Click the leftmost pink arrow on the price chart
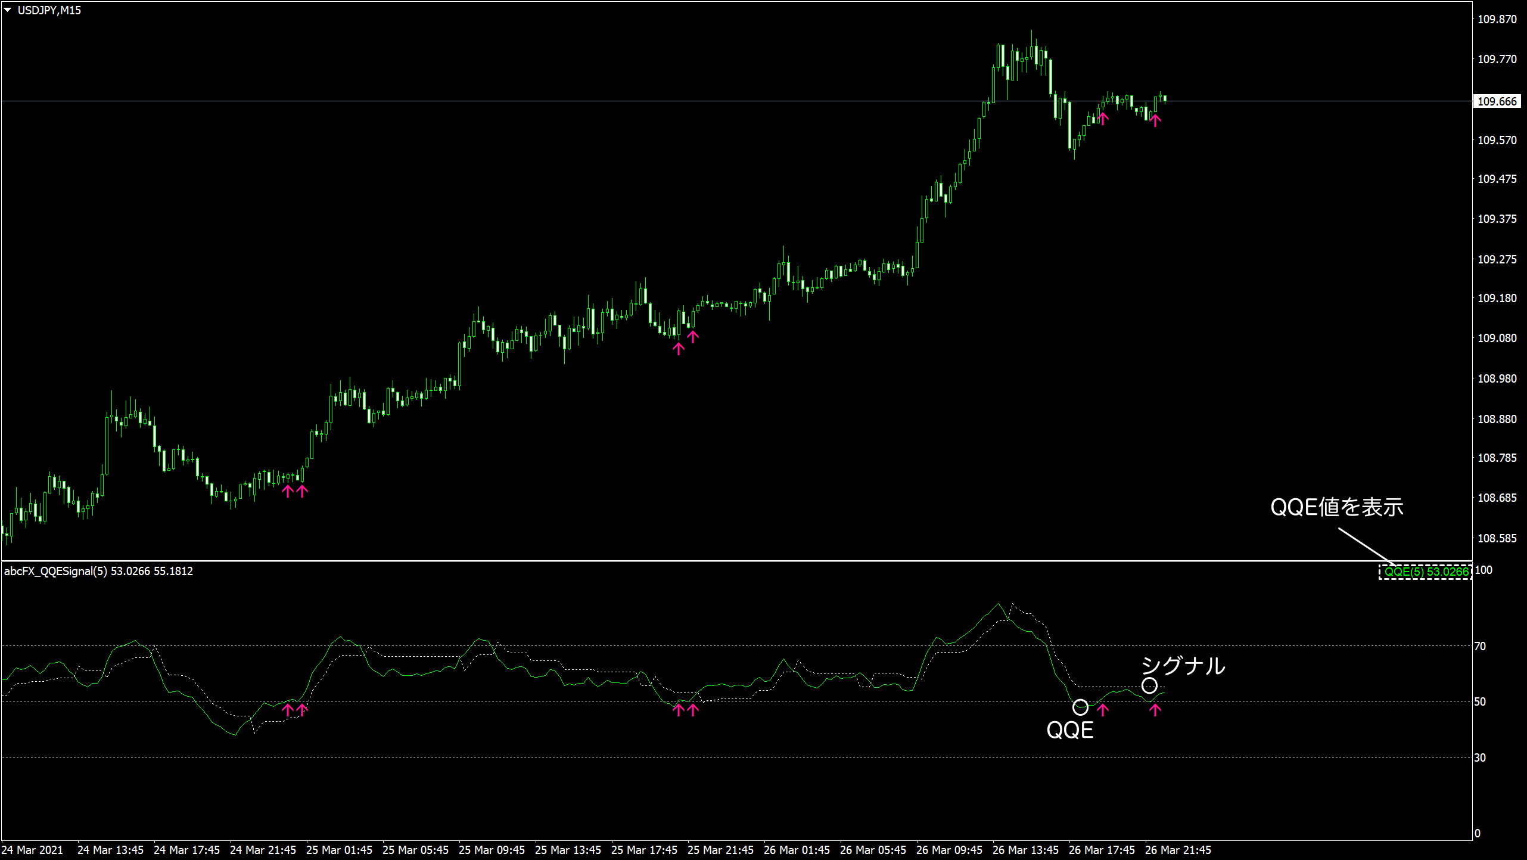Image resolution: width=1527 pixels, height=860 pixels. pyautogui.click(x=288, y=491)
